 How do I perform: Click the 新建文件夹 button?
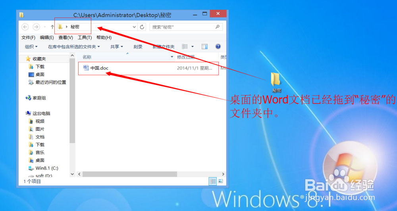point(163,47)
